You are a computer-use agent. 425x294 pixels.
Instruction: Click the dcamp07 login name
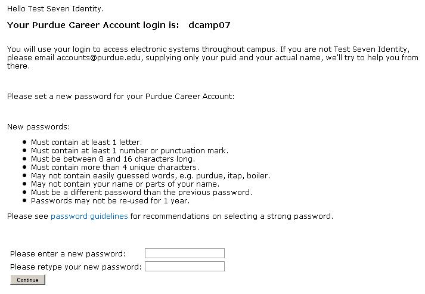coord(209,25)
